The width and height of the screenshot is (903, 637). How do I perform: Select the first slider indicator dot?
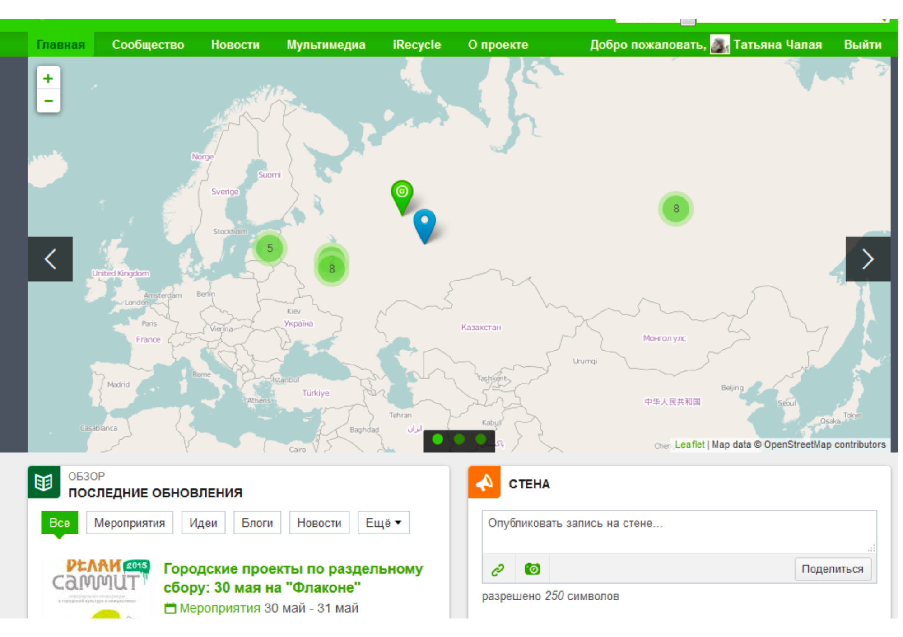pos(437,439)
